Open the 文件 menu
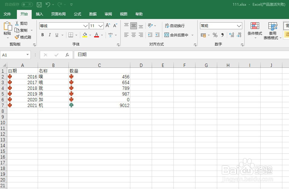This screenshot has width=289, height=189. pyautogui.click(x=8, y=14)
